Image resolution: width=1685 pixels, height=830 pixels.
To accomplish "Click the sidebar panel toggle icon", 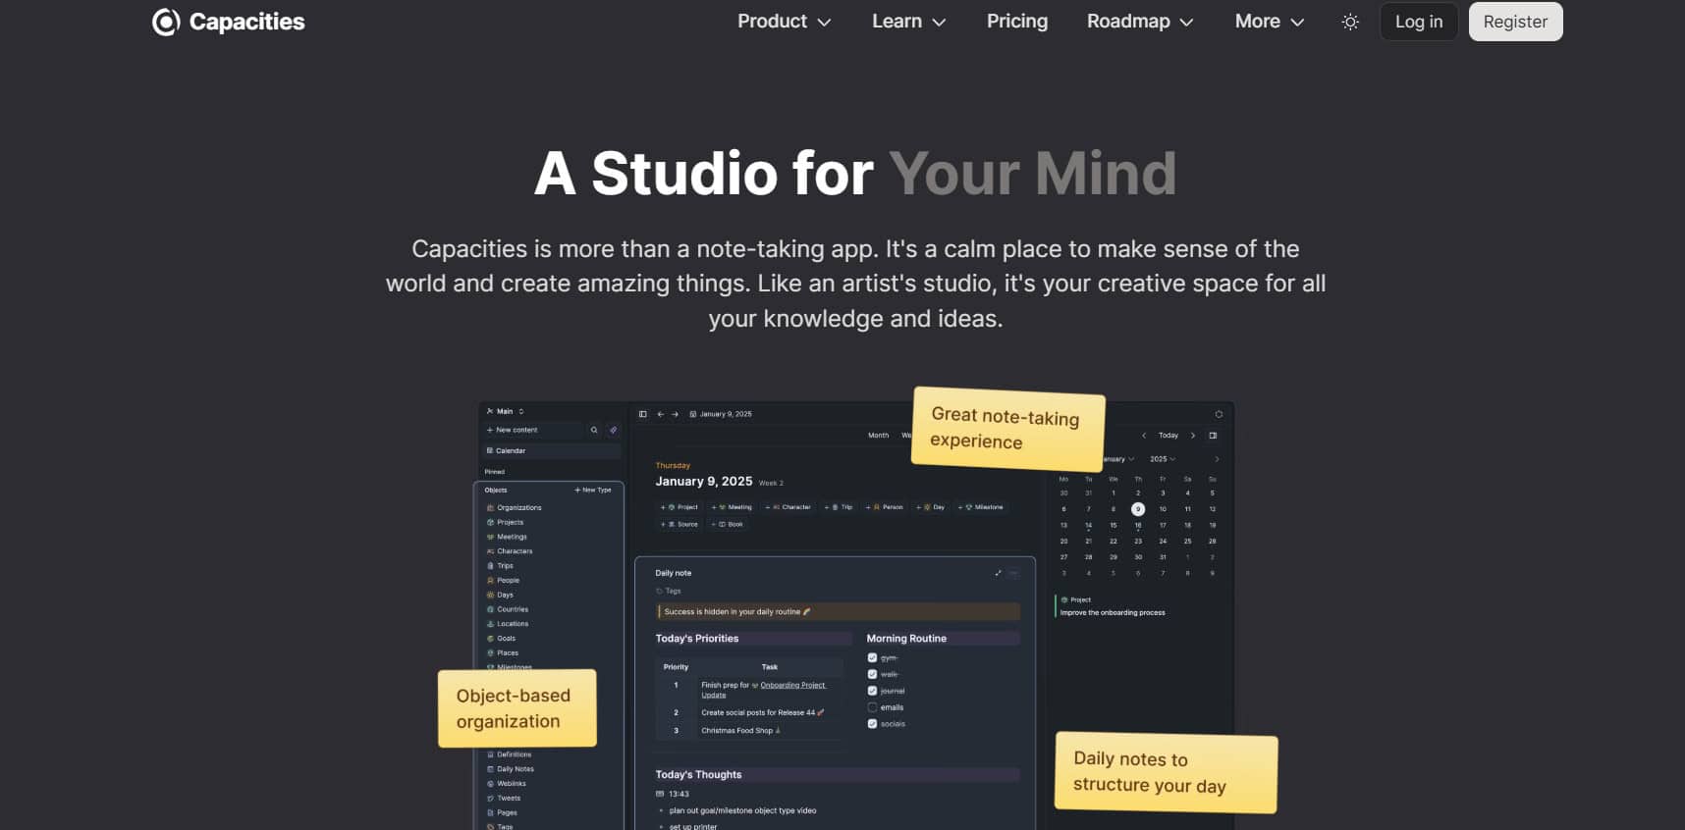I will (643, 414).
